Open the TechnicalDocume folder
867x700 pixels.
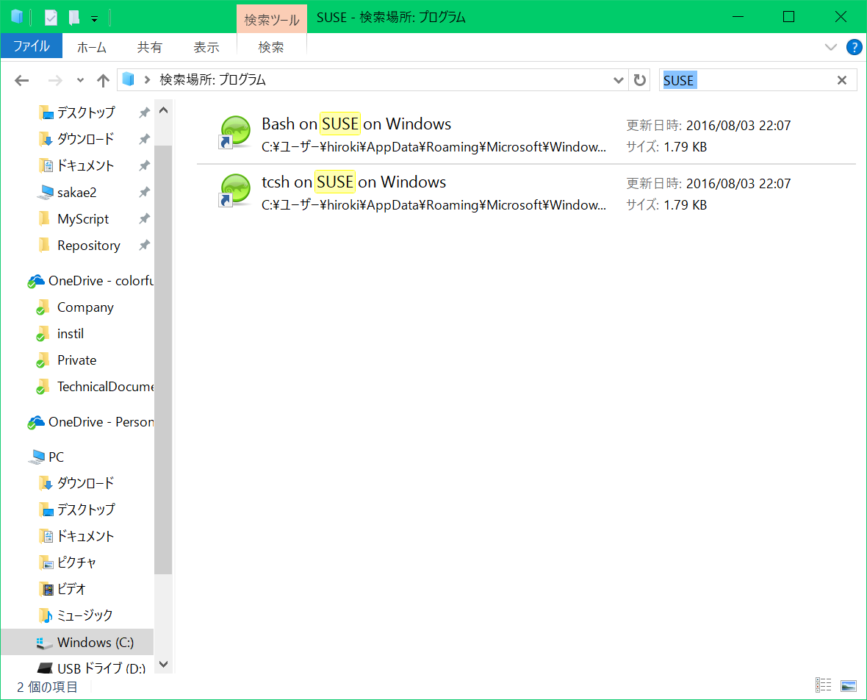[105, 387]
